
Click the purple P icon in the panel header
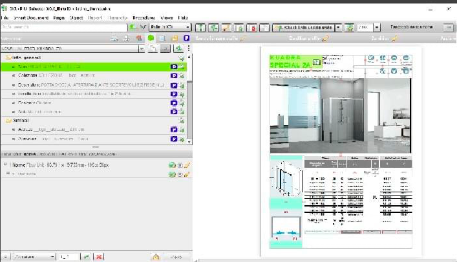click(187, 38)
